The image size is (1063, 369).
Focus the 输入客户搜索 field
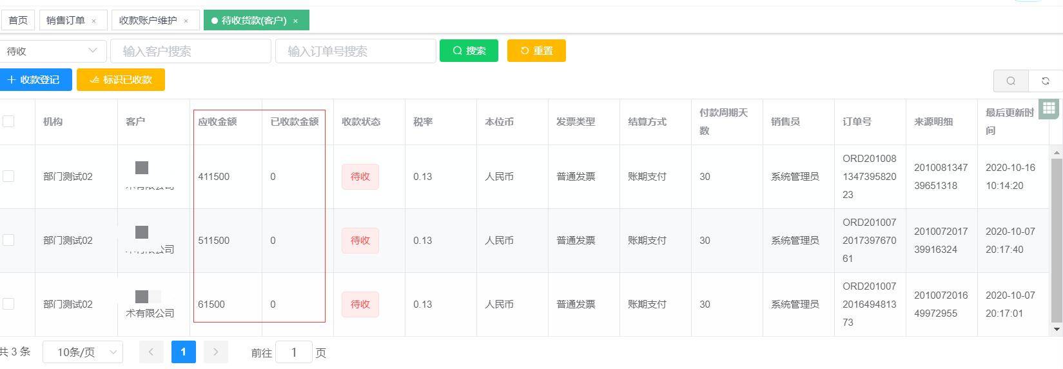coord(191,51)
